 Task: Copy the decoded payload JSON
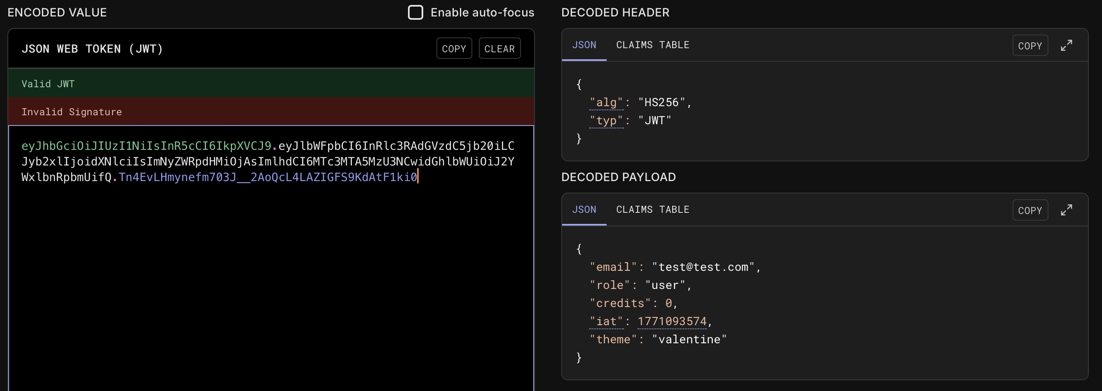1029,210
